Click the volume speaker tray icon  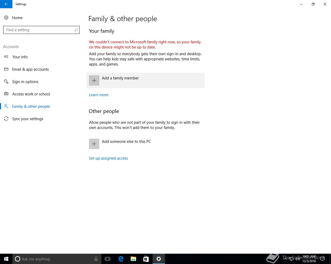click(x=298, y=259)
